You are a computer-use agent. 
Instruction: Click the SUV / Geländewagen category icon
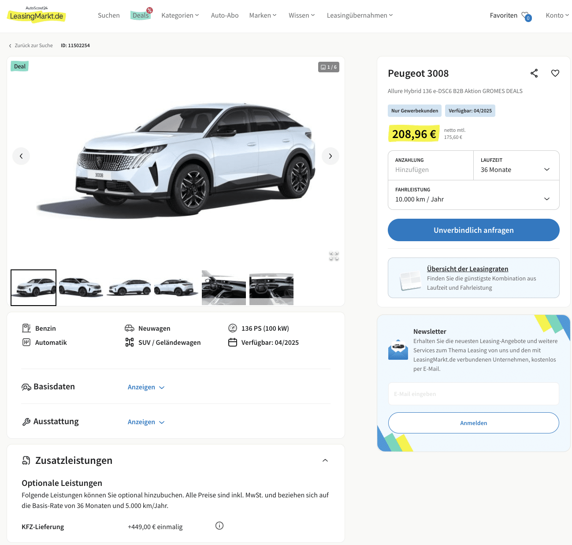pos(130,342)
